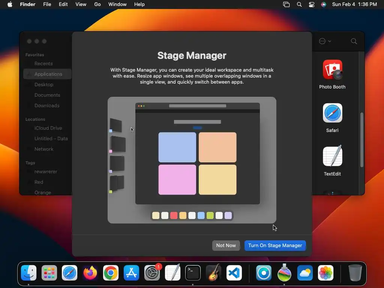The height and width of the screenshot is (288, 384).
Task: Open the Help menu
Action: pos(139,4)
